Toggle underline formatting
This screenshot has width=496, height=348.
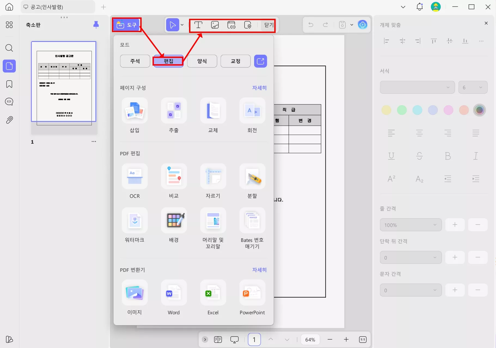391,156
